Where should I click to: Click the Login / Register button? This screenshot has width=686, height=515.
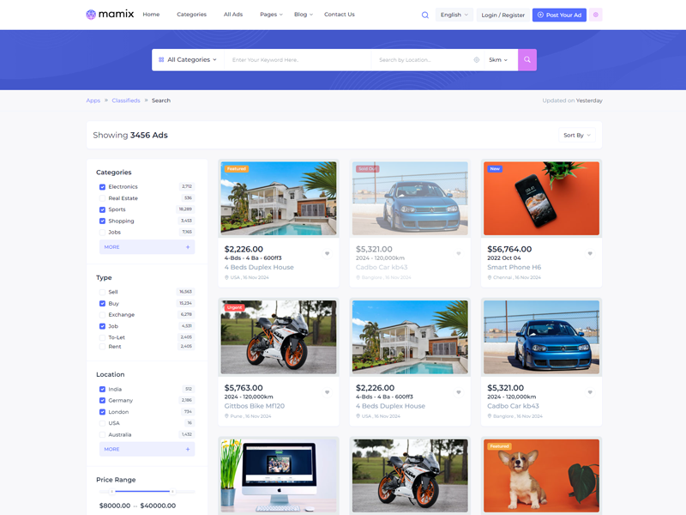(x=502, y=15)
